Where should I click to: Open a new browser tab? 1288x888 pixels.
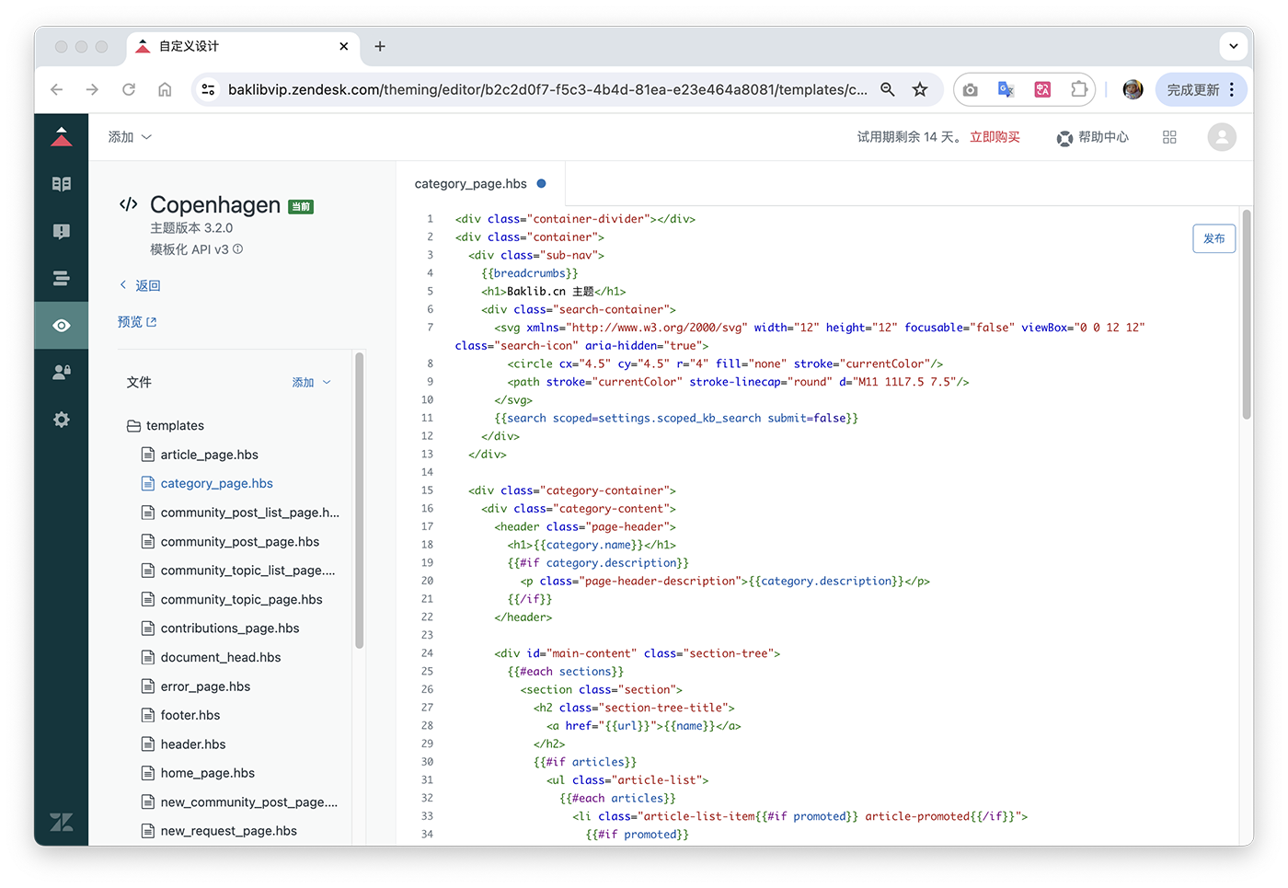(380, 46)
